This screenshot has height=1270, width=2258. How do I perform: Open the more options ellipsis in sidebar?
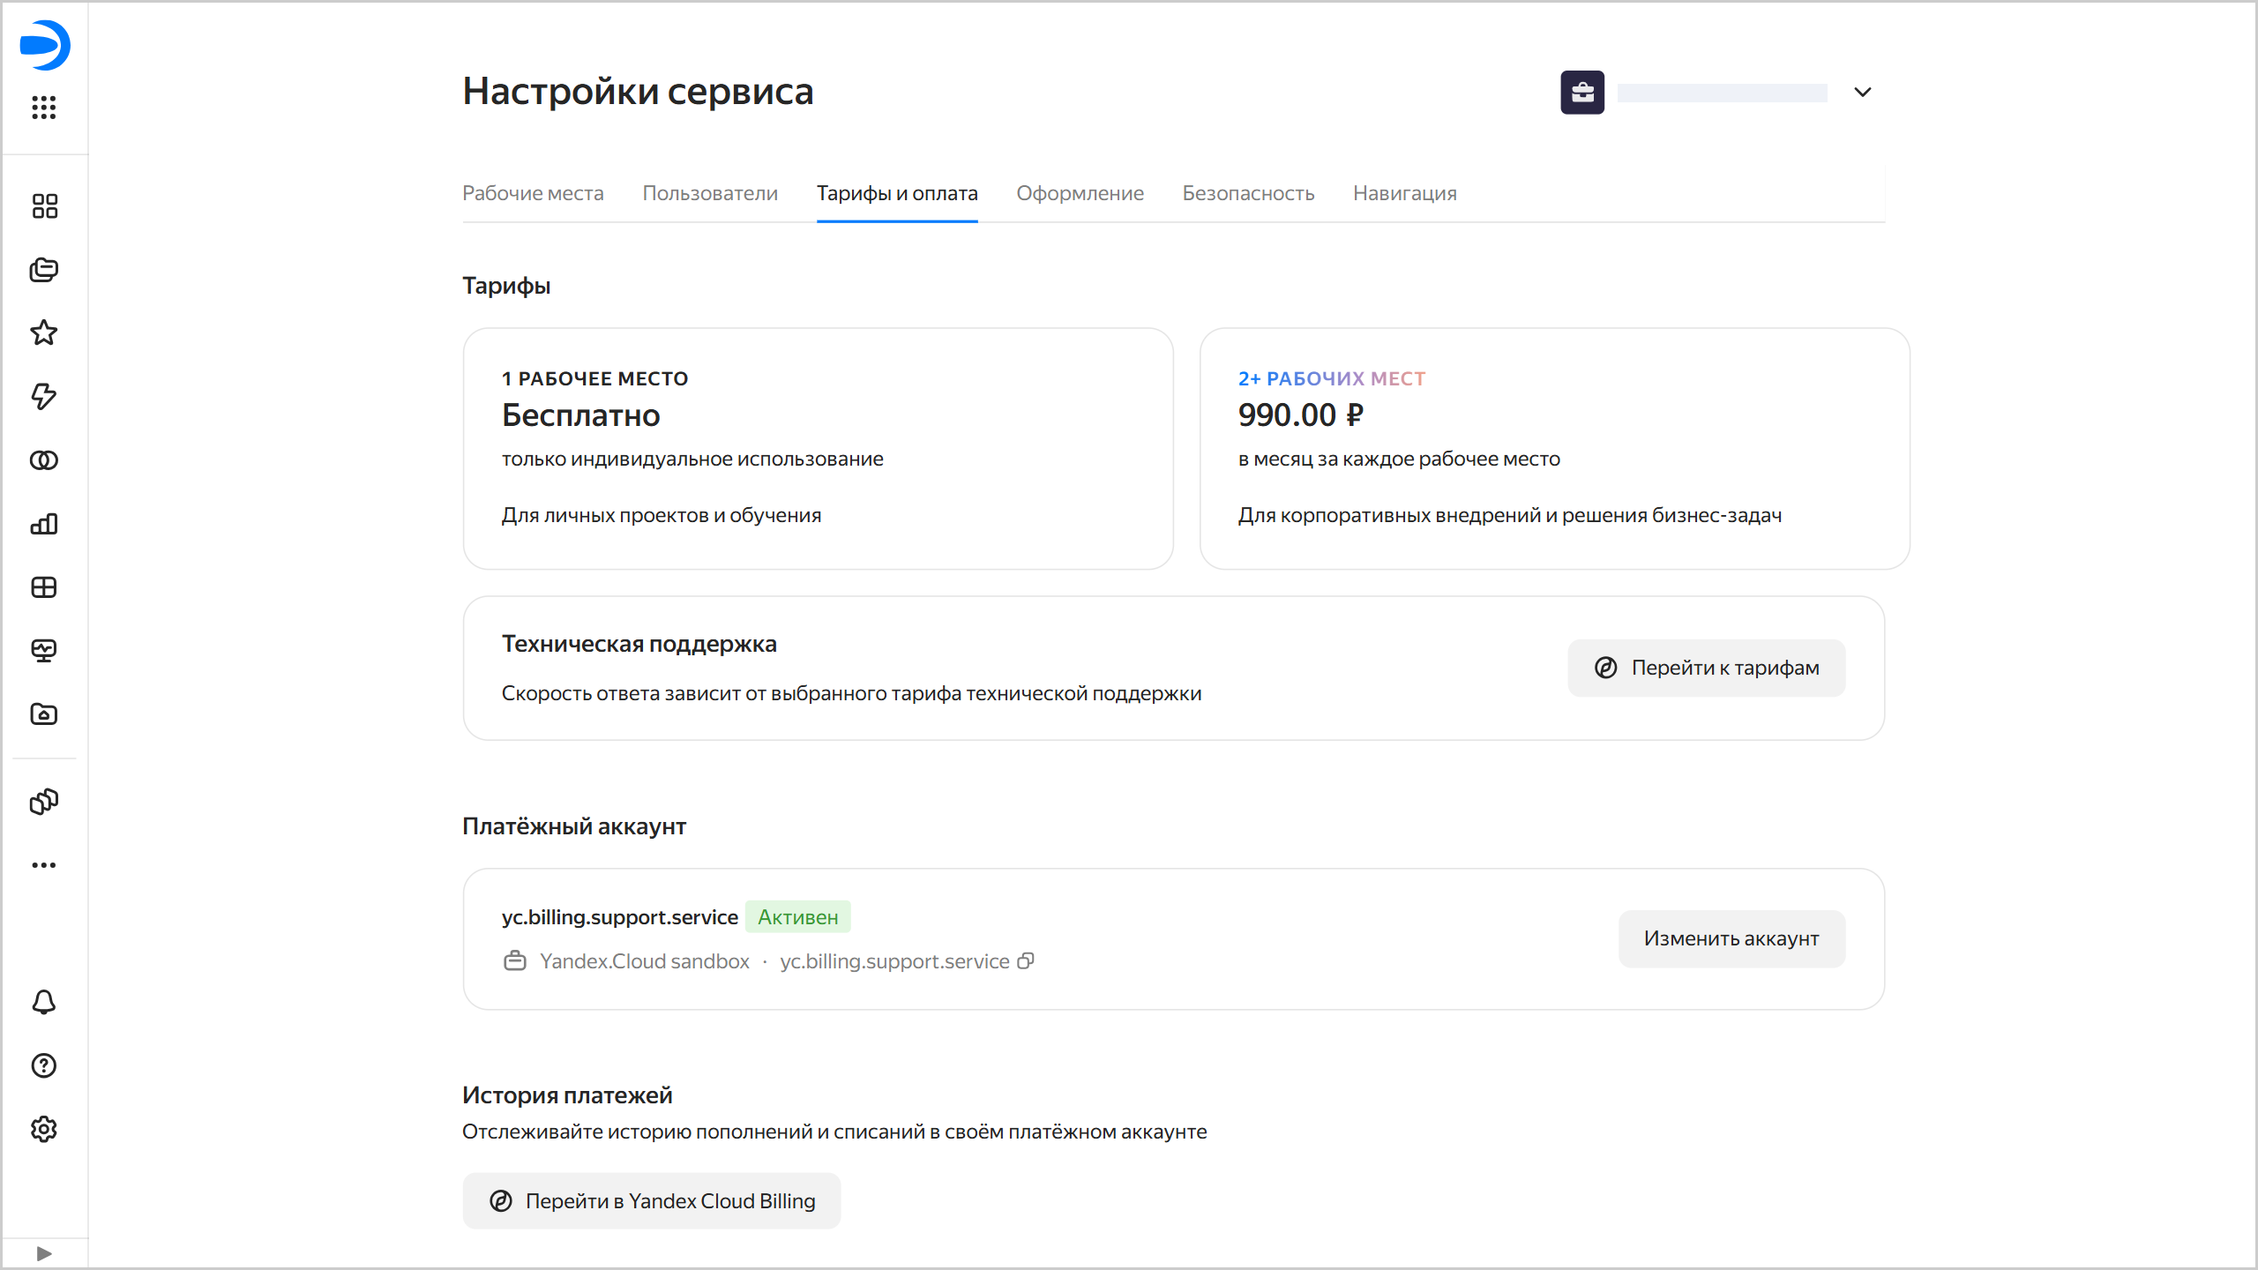point(44,865)
